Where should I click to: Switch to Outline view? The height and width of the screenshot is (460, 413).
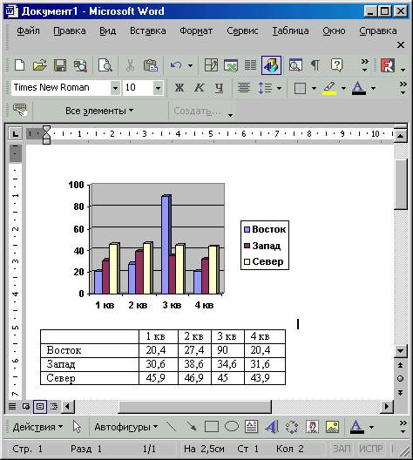(54, 406)
